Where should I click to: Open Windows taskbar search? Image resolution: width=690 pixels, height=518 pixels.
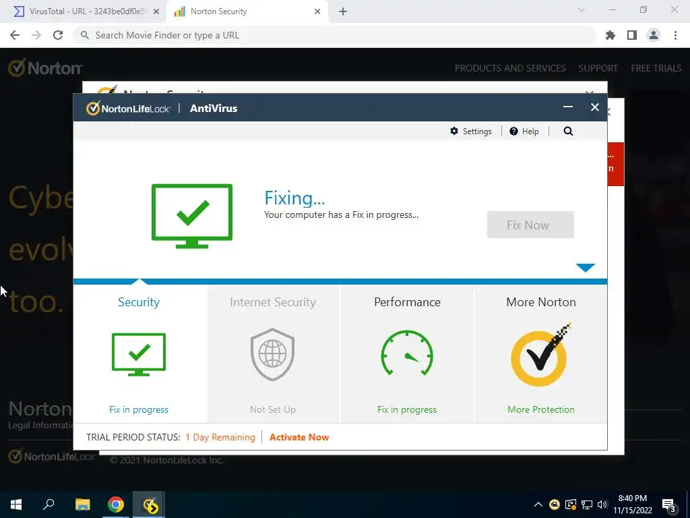49,505
